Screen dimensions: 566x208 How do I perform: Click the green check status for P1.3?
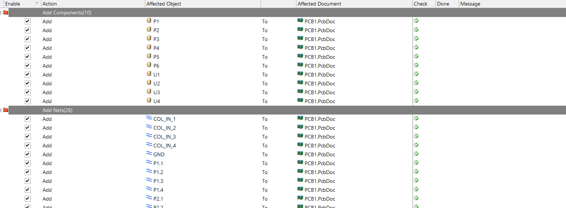tap(416, 181)
